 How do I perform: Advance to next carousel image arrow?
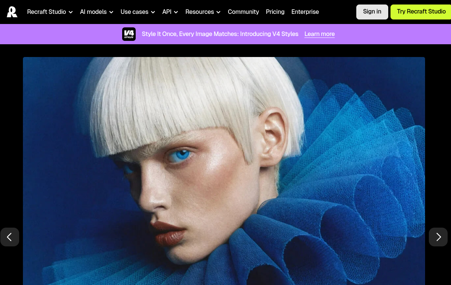coord(438,237)
